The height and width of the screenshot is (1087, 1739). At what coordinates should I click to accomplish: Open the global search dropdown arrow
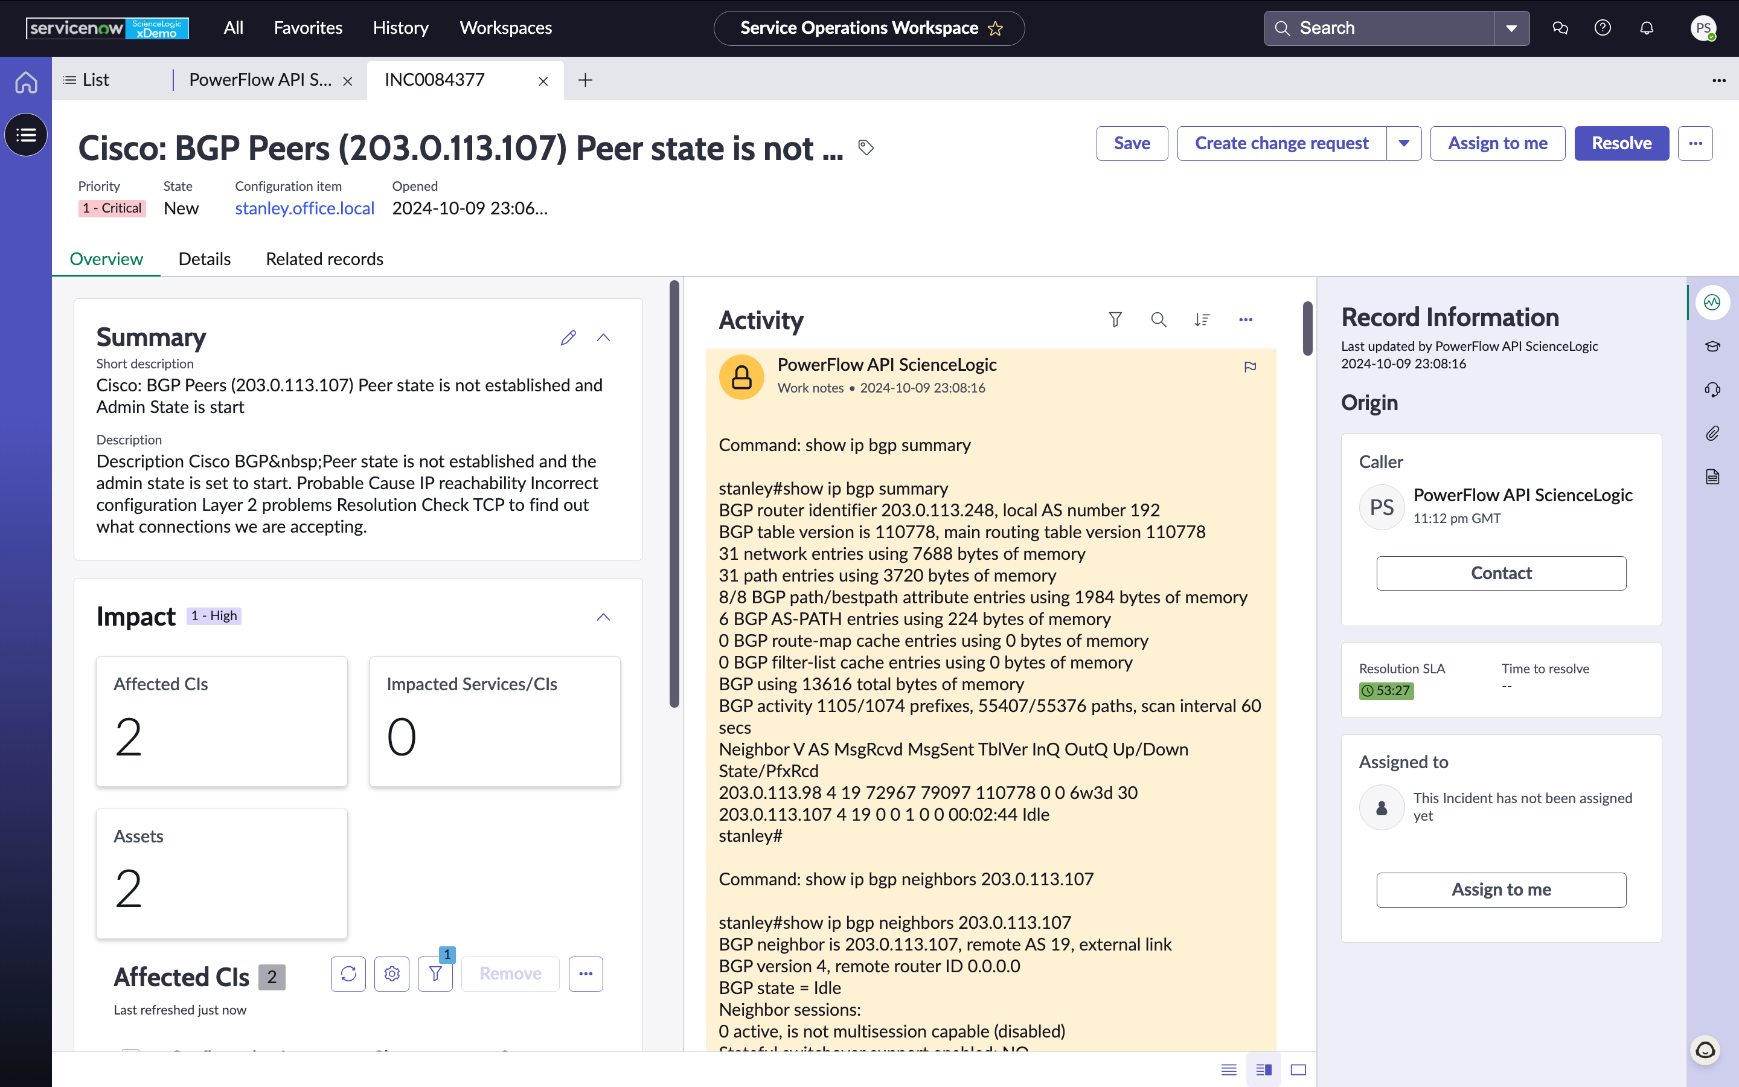(1511, 28)
